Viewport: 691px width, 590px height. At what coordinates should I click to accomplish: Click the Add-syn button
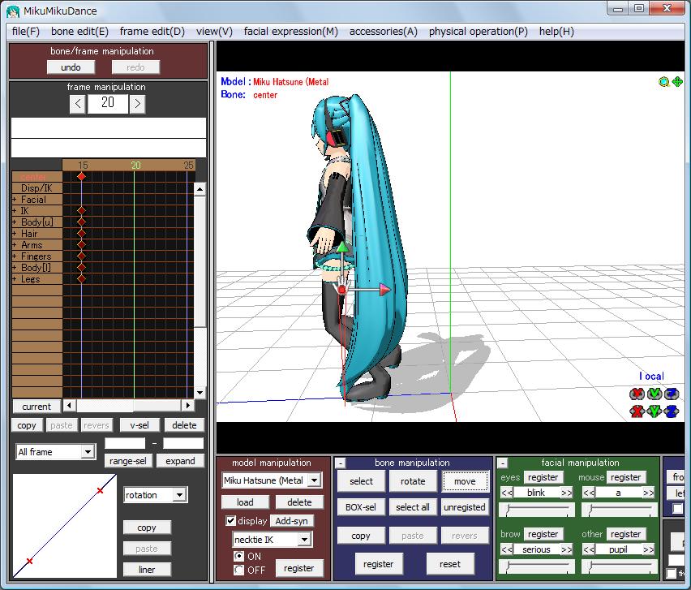tap(292, 521)
